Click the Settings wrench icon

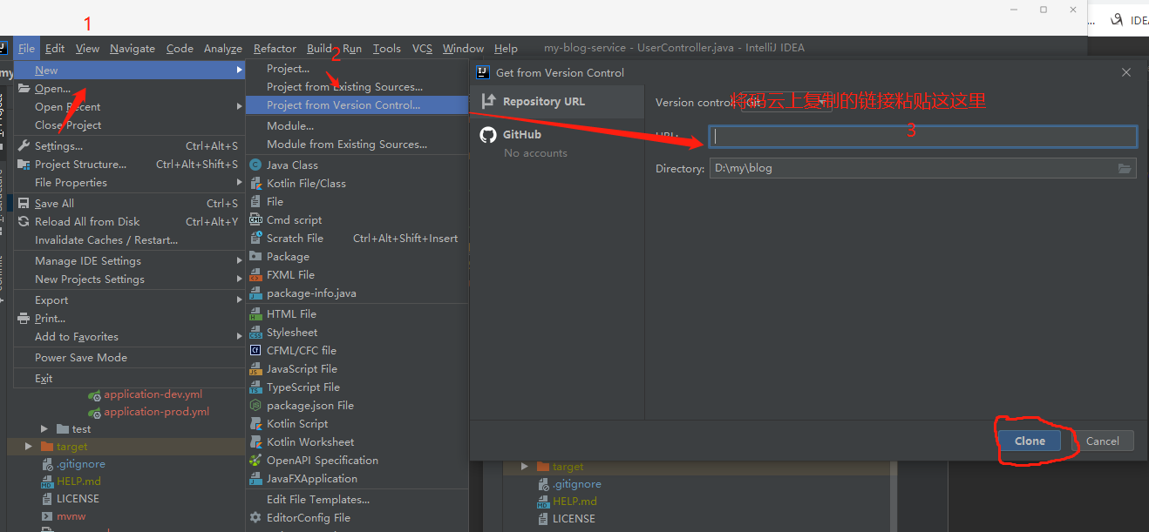click(x=24, y=146)
